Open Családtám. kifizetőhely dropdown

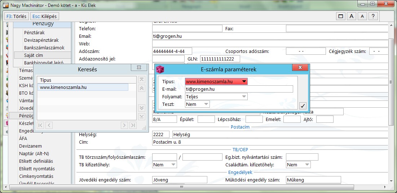[307, 165]
